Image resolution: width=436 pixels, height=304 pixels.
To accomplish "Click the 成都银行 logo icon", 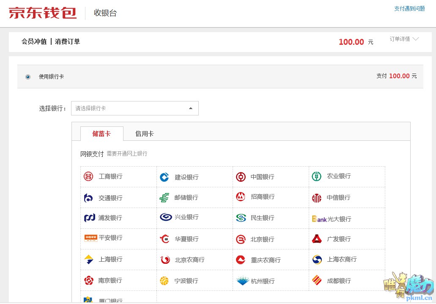I will click(317, 280).
